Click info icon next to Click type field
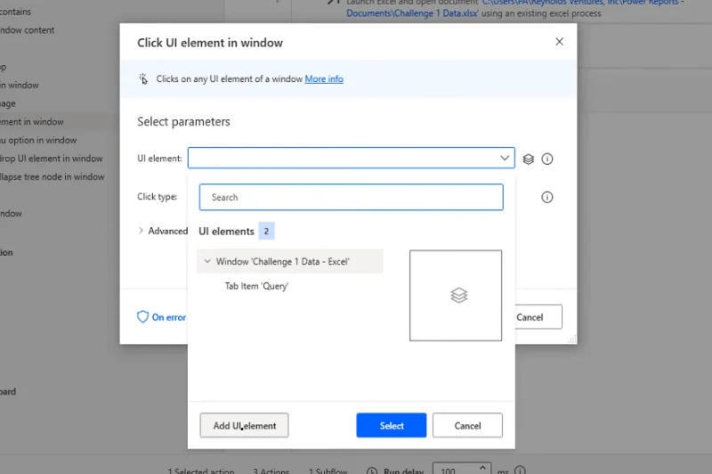Screen dimensions: 712x474 coord(547,197)
